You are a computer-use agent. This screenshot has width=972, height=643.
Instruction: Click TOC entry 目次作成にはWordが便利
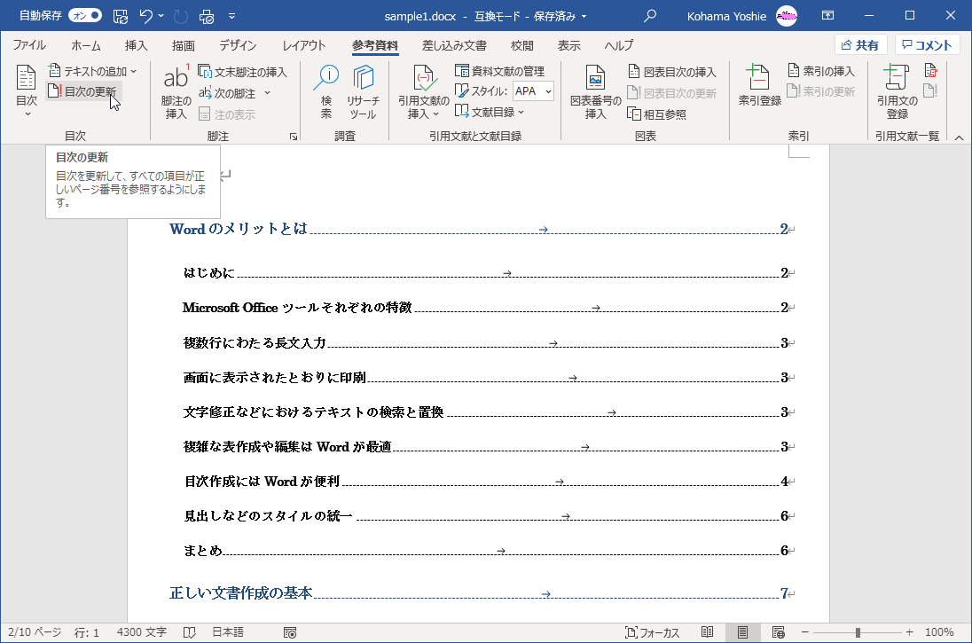(262, 482)
